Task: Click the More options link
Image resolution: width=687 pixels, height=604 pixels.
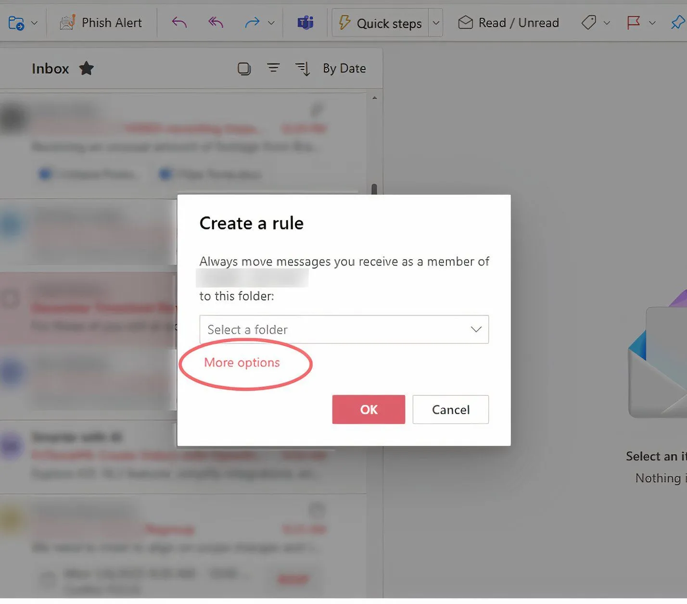Action: point(242,363)
